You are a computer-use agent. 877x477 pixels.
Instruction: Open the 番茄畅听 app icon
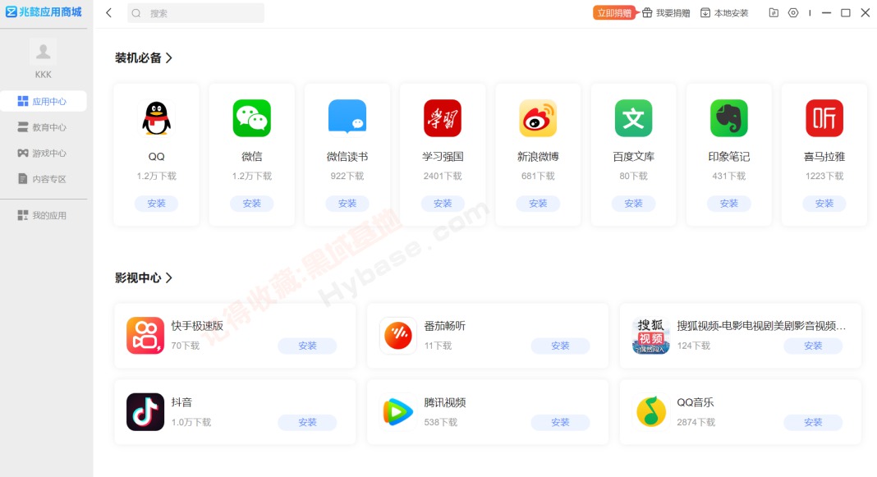(x=398, y=336)
